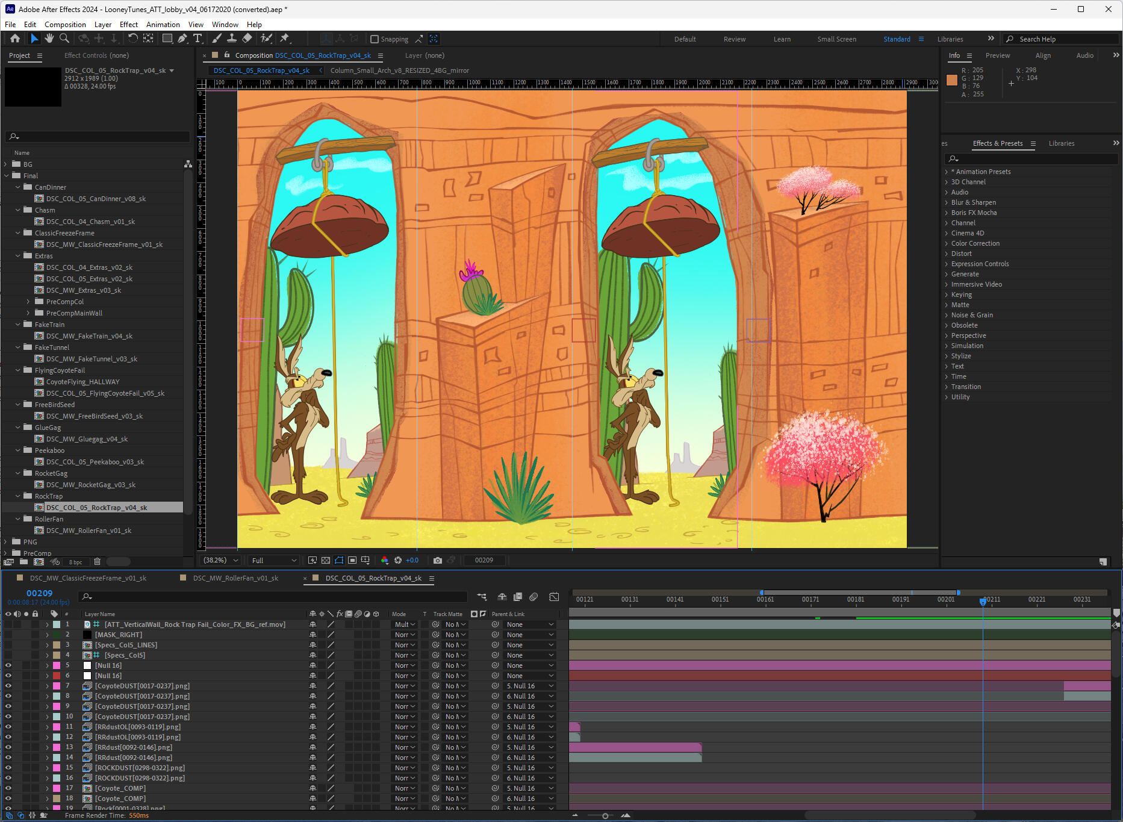Open the Full resolution dropdown
The image size is (1123, 822).
(274, 560)
